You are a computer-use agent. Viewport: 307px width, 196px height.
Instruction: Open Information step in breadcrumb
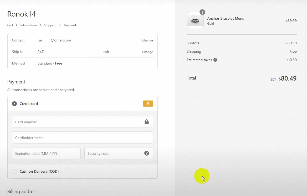click(28, 25)
